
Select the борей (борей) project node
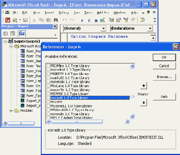(27, 41)
